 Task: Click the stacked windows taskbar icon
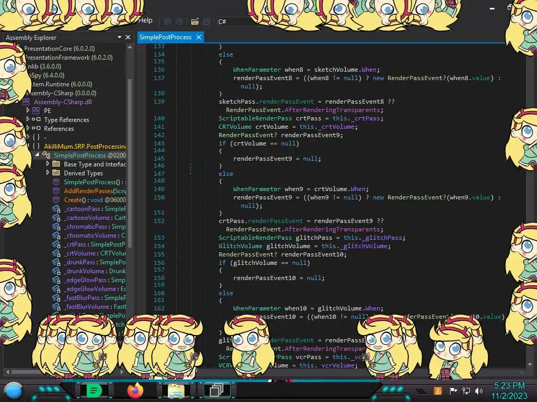coord(217,390)
